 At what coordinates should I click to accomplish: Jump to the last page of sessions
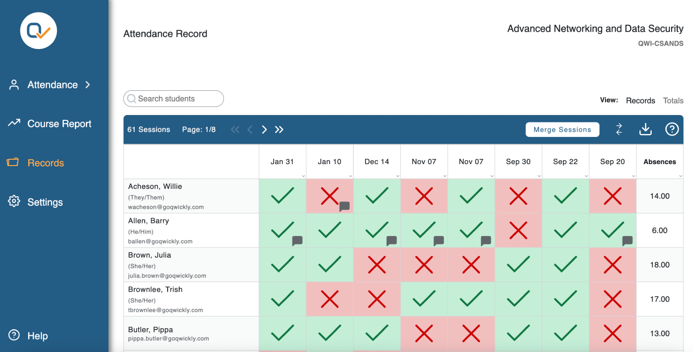[x=279, y=130]
